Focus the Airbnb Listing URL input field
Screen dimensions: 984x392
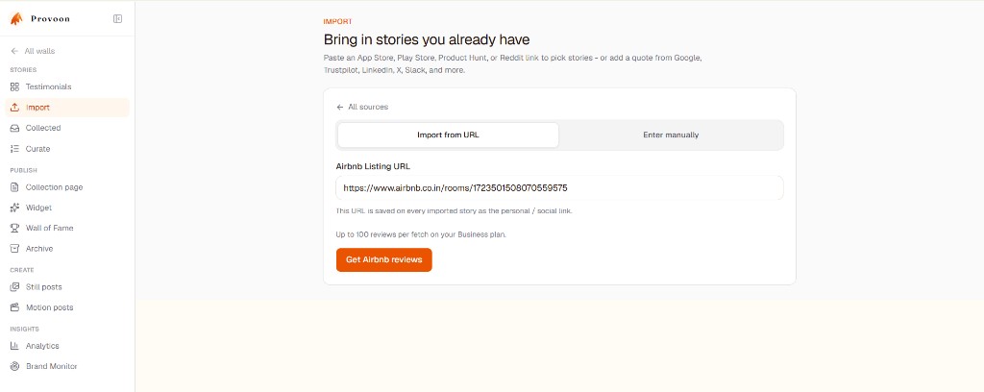[x=559, y=187]
